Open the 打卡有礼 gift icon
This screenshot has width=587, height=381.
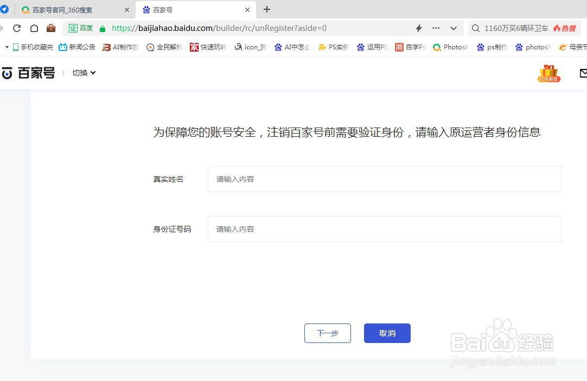tap(548, 73)
